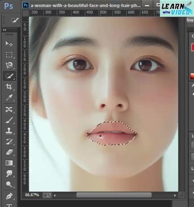Screen dimensions: 194x207
Task: Select the Patch healing tool
Action: coord(9,109)
